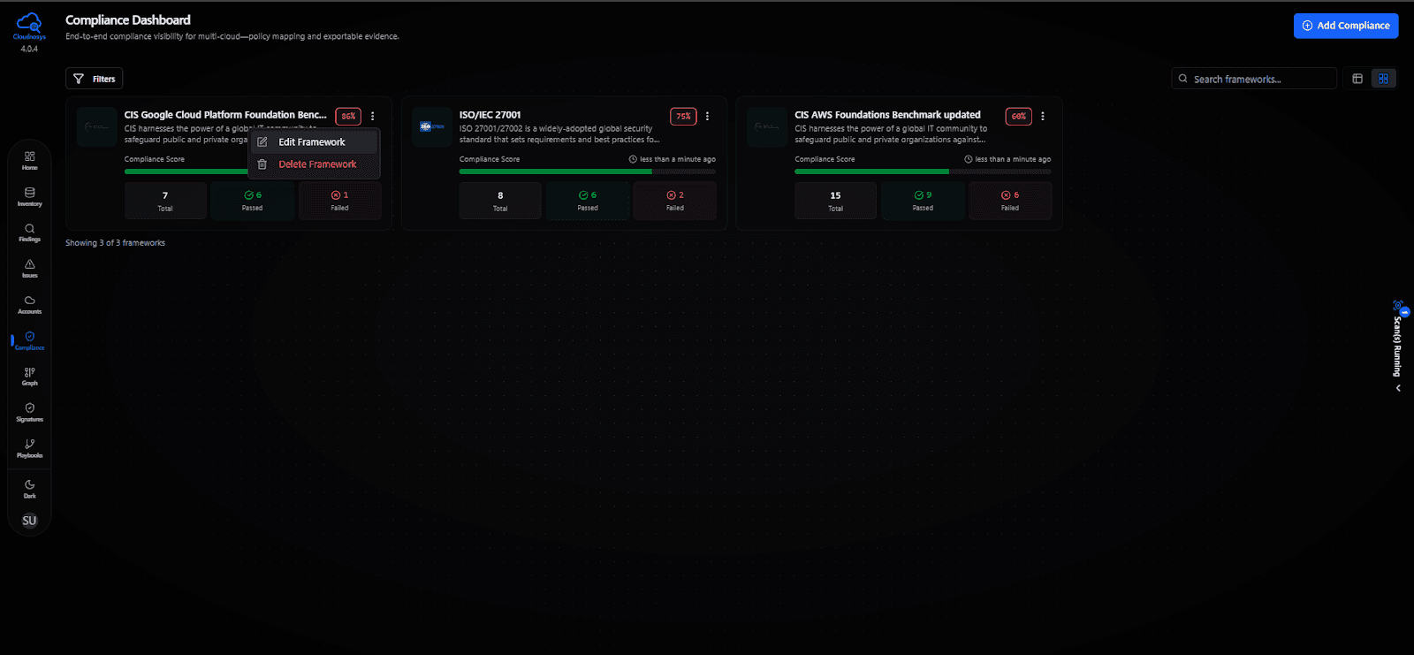
Task: Select 6 Passed on CIS Google card
Action: point(253,201)
